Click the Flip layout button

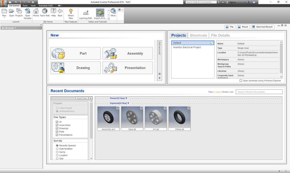[230, 27]
